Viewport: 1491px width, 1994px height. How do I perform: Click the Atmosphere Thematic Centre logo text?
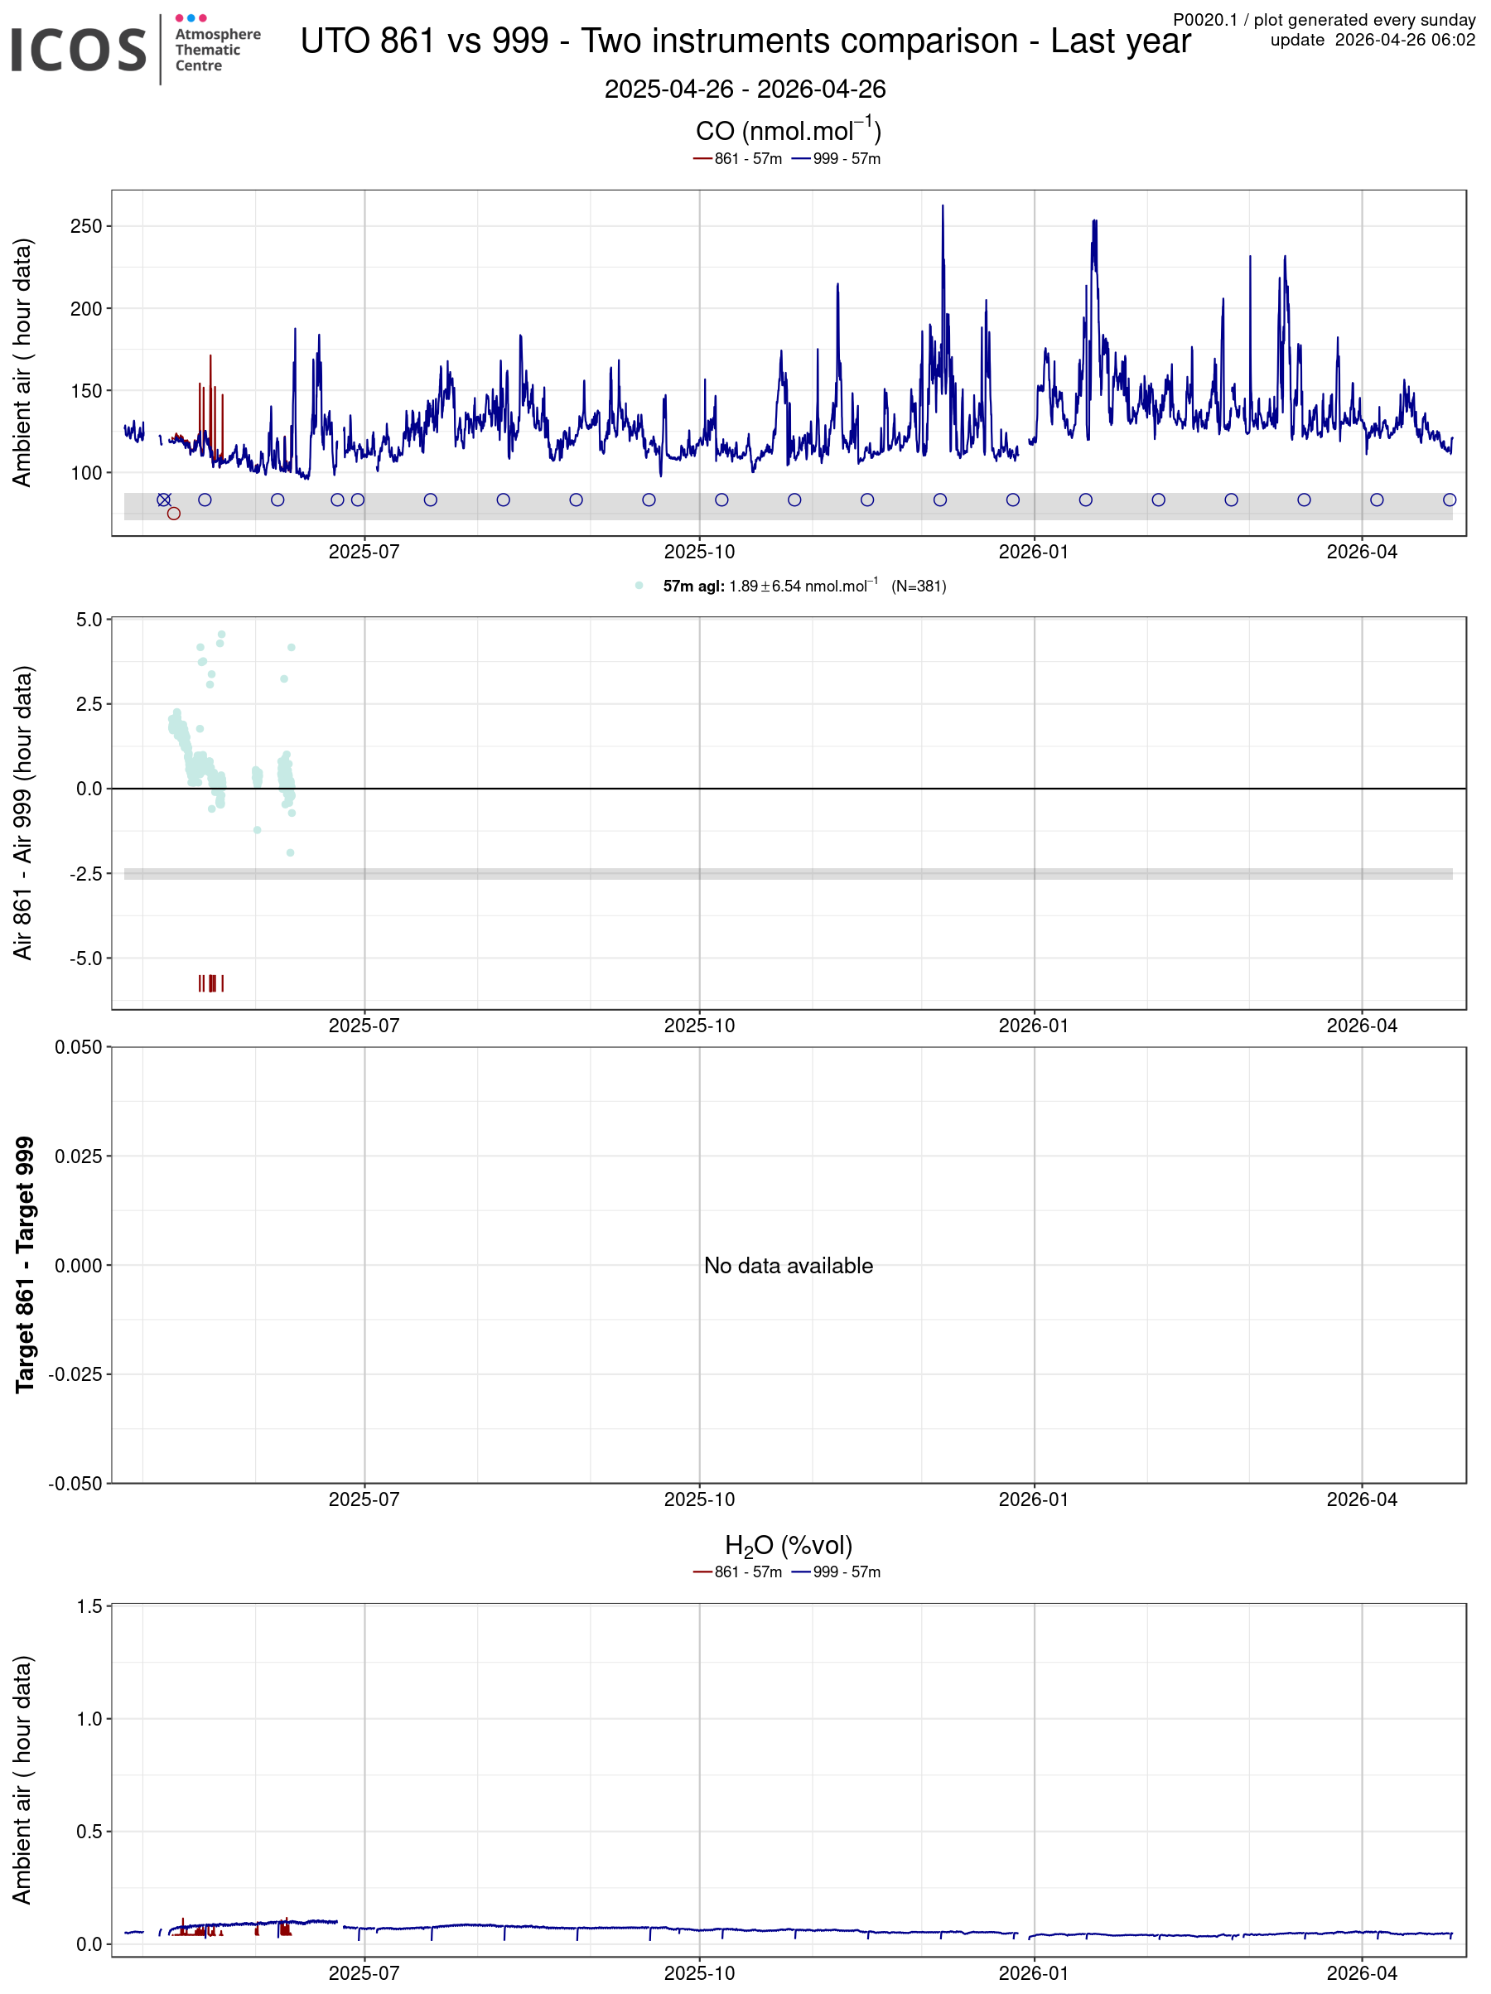(x=216, y=50)
